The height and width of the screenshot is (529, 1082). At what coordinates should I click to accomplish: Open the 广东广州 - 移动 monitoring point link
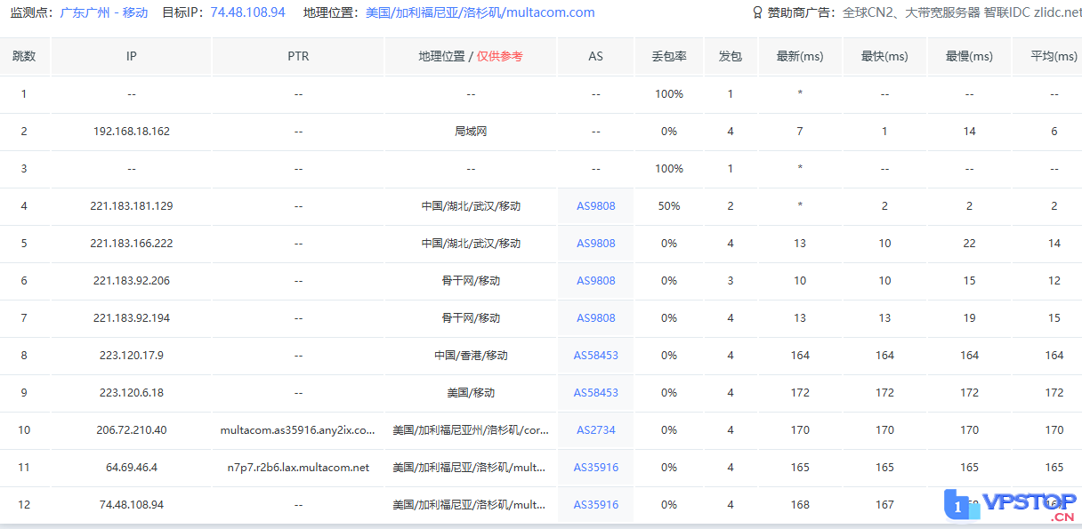coord(104,12)
